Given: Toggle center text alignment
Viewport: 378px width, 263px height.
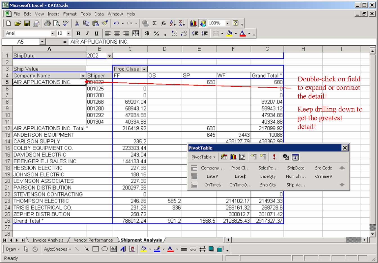Looking at the screenshot, I should click(117, 34).
